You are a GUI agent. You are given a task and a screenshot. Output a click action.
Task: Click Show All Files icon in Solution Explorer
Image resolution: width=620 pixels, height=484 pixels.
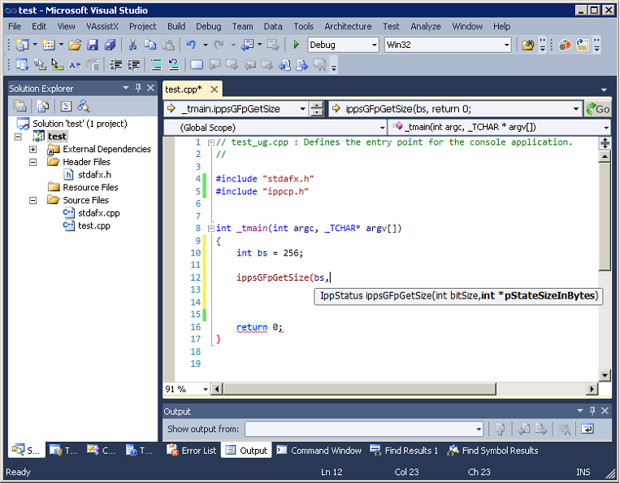coord(42,107)
